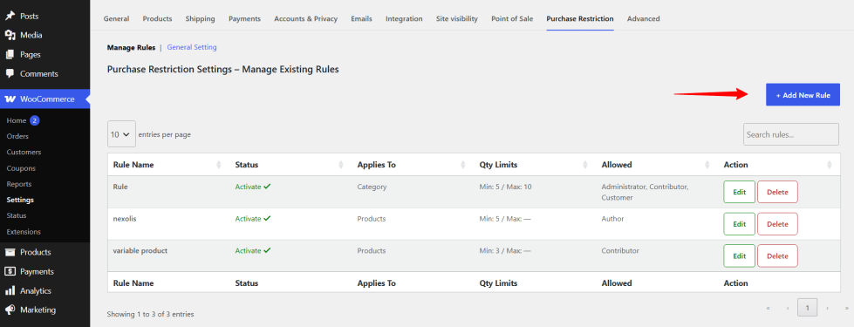
Task: Go to first page pagination arrow
Action: [768, 308]
